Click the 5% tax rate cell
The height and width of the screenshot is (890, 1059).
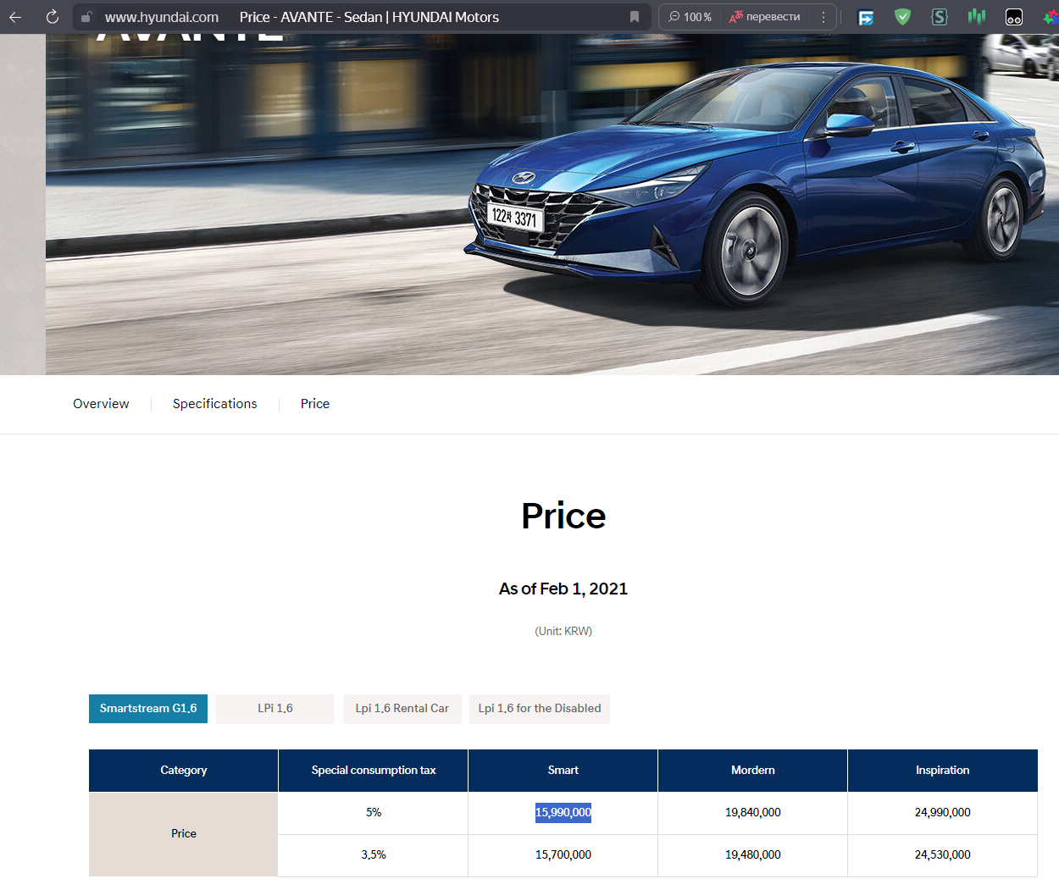pyautogui.click(x=374, y=813)
